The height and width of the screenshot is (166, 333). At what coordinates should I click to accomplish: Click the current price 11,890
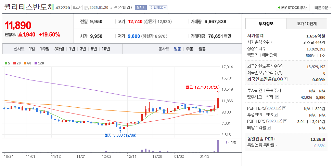[18, 25]
